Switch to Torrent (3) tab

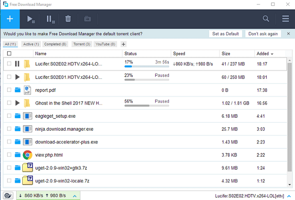(82, 44)
